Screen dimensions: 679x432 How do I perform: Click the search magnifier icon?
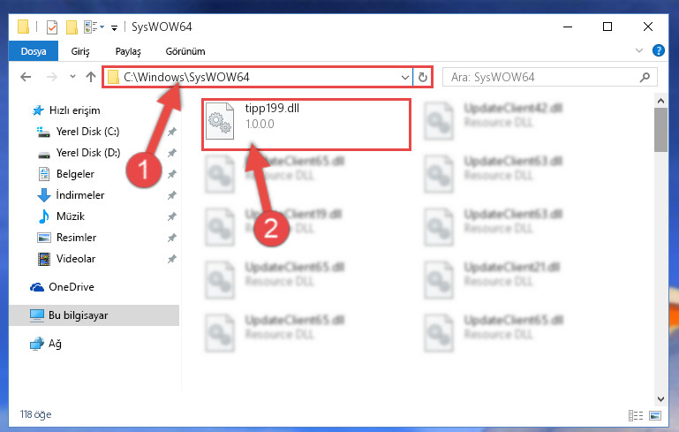(x=645, y=77)
